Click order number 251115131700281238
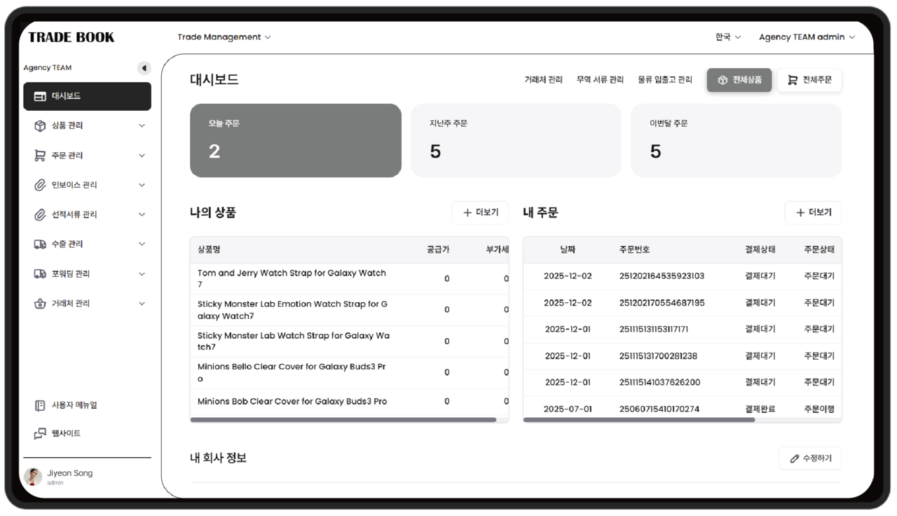Screen dimensions: 897x516 (x=658, y=356)
